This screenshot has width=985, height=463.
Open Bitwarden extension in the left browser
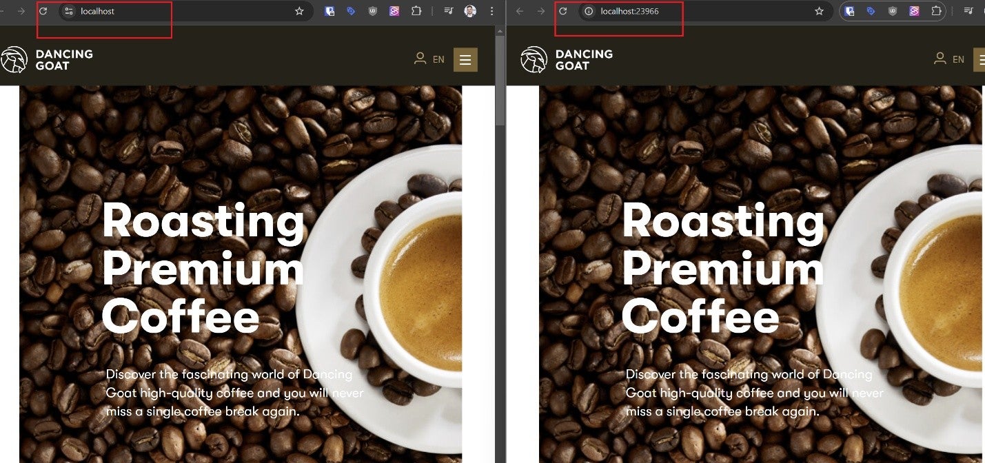tap(329, 11)
